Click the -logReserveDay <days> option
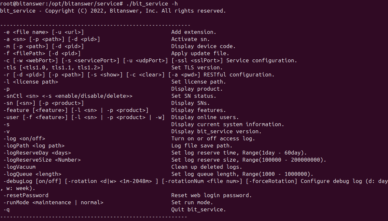Image resolution: width=388 pixels, height=221 pixels. [37, 153]
